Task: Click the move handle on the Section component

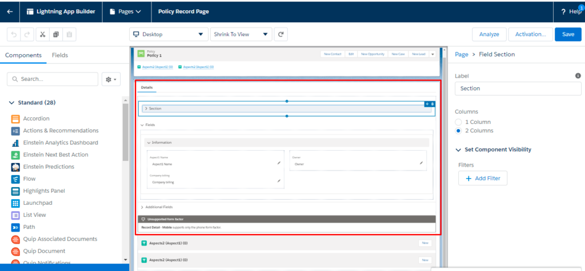Action: (427, 104)
